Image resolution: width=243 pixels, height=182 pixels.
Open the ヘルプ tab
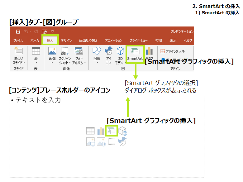(x=188, y=41)
